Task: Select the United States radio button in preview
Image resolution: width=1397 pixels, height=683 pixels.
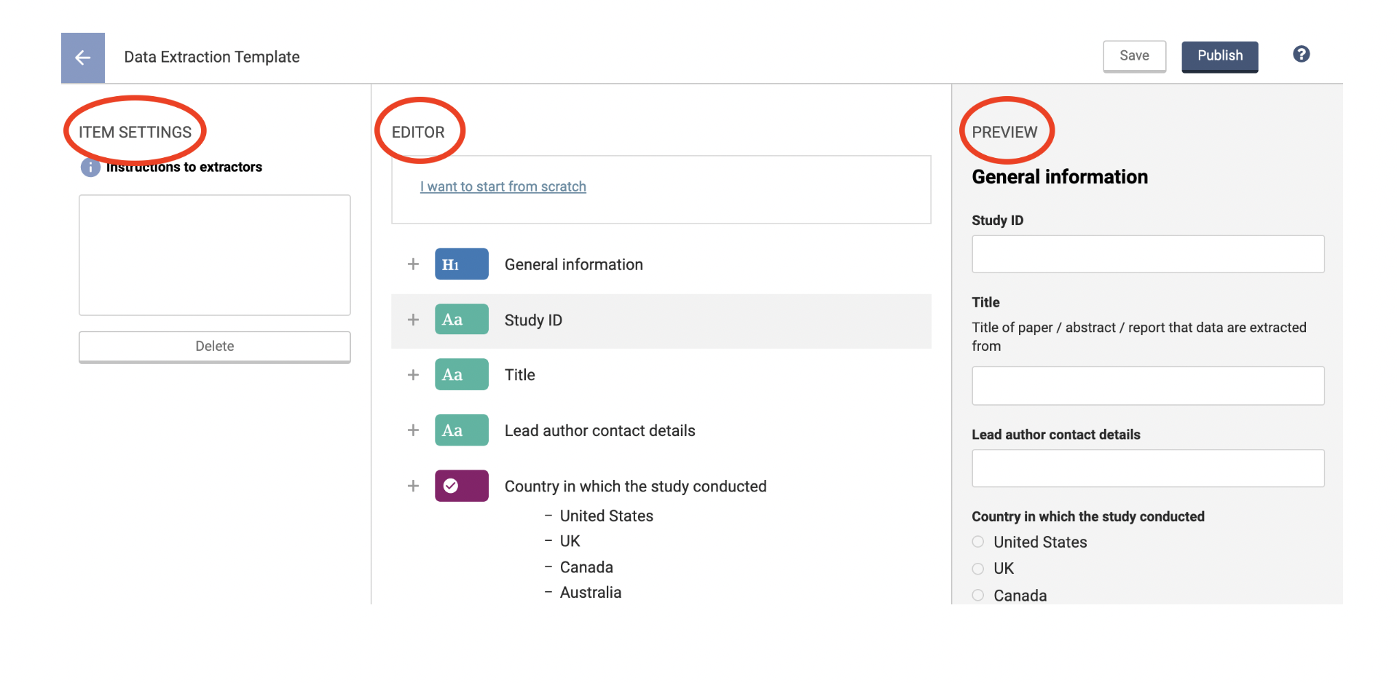Action: pos(978,542)
